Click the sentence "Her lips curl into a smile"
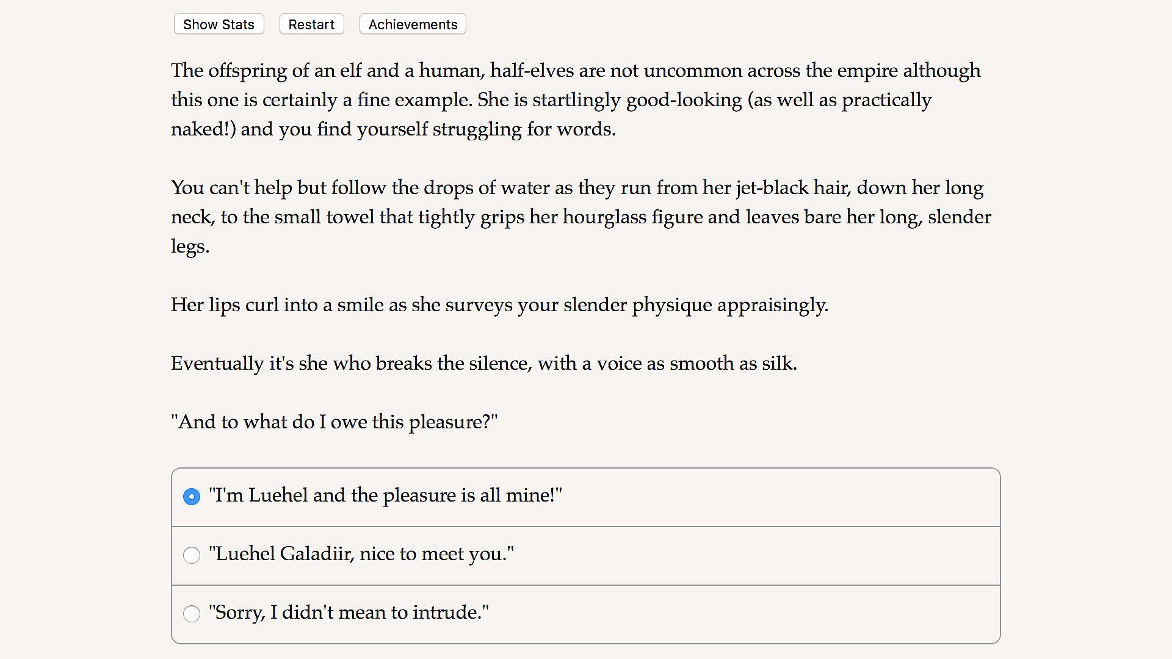The image size is (1172, 659). (499, 305)
